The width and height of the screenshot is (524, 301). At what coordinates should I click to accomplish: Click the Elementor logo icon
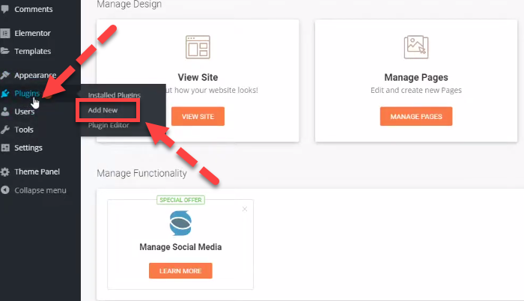click(x=5, y=33)
